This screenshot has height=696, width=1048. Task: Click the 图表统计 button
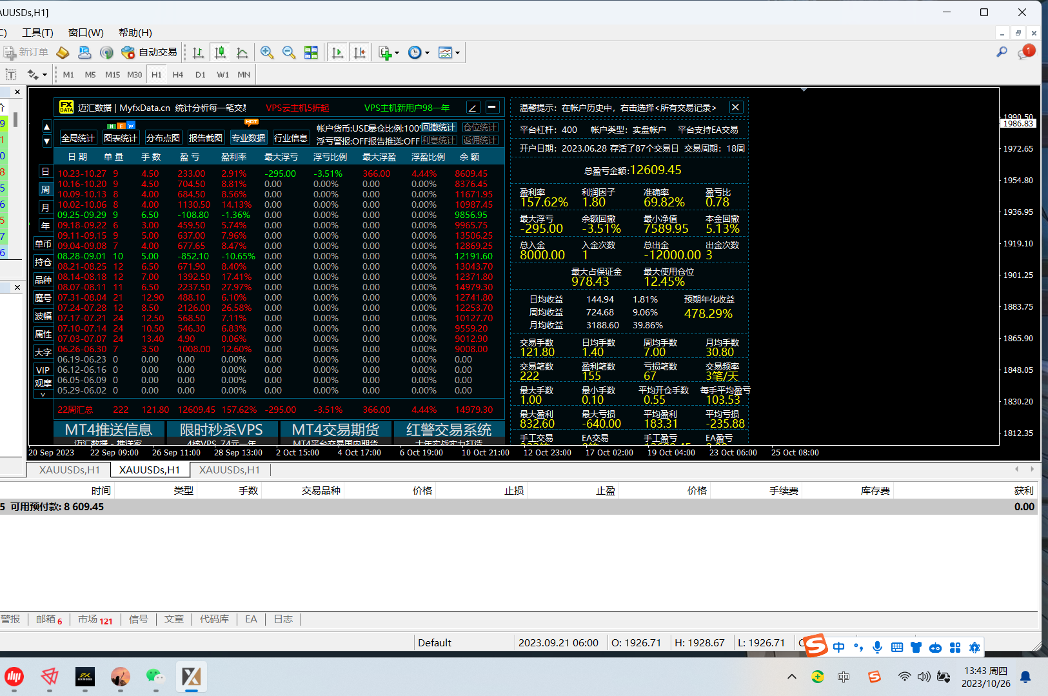[121, 138]
